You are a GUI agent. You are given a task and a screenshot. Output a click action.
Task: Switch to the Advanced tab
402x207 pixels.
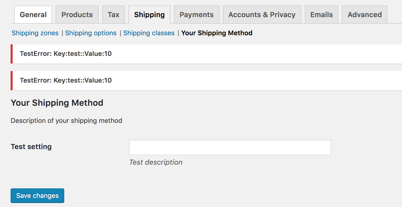pyautogui.click(x=364, y=15)
